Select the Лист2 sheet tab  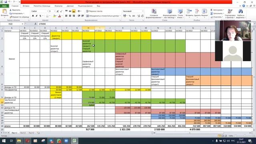[x=23, y=133]
